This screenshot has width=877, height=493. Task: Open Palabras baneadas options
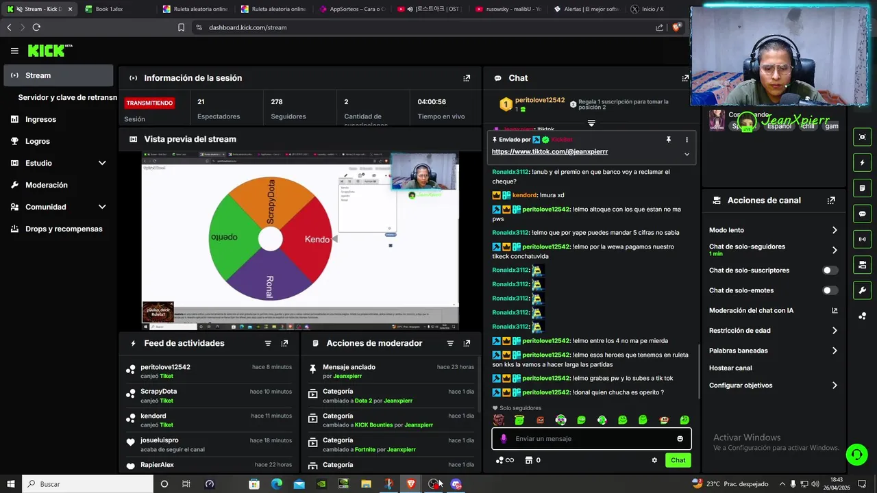773,351
